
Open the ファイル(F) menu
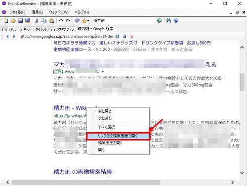tap(18, 12)
